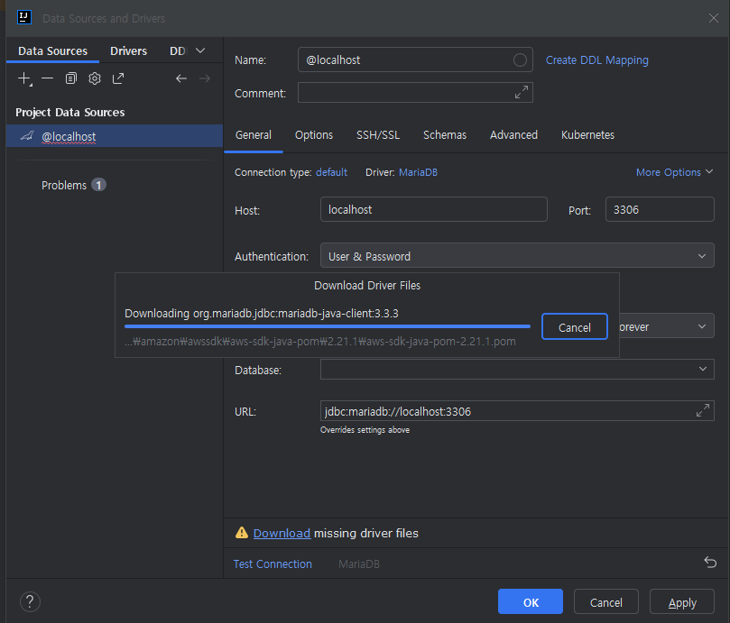Screen dimensions: 730x623
Task: Open driver settings gear icon
Action: [95, 78]
